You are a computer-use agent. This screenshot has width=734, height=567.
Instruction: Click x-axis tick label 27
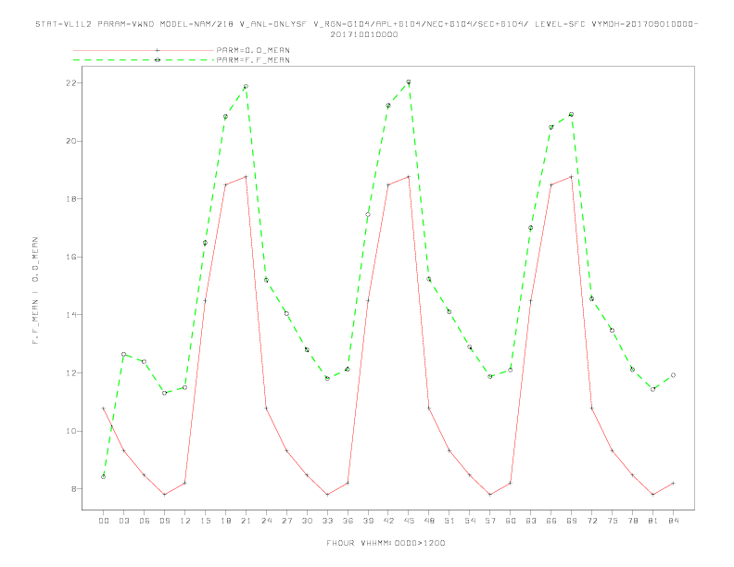(x=286, y=521)
